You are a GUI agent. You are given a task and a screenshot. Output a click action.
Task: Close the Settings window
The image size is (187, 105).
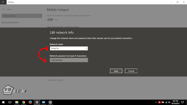pos(184,2)
